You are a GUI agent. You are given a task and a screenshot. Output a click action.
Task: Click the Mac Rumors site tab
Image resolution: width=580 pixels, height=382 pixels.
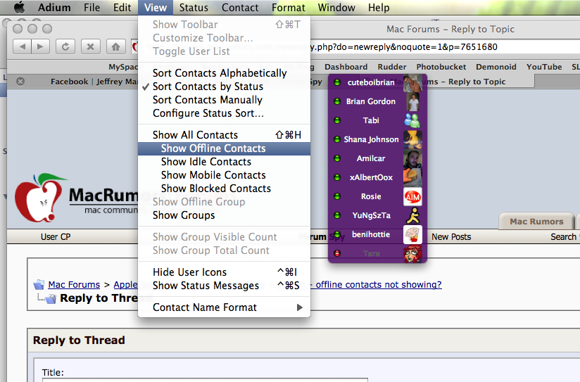coord(536,222)
